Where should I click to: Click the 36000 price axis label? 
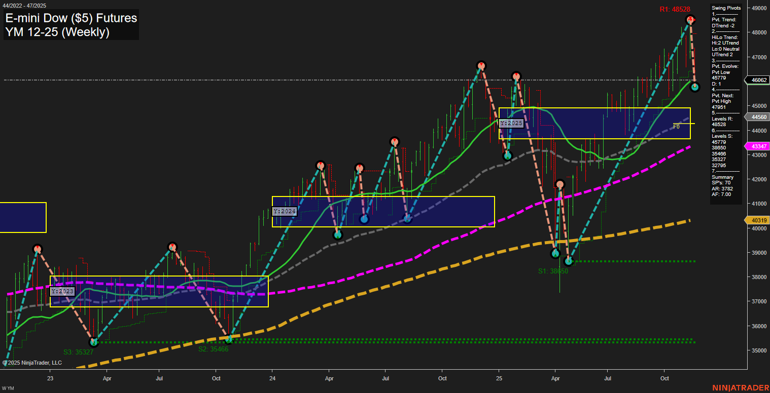pyautogui.click(x=759, y=327)
